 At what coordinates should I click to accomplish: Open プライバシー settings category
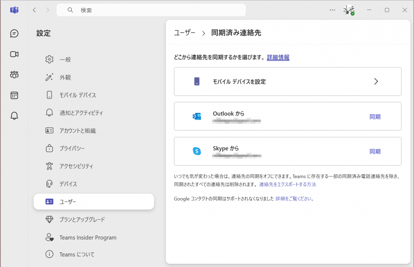click(x=72, y=148)
